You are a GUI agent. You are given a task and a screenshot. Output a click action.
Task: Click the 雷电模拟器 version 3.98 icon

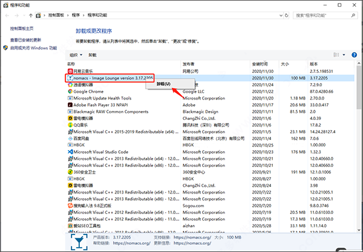[x=70, y=185]
